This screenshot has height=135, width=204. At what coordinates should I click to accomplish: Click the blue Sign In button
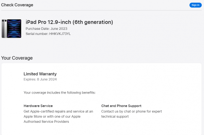[195, 5]
